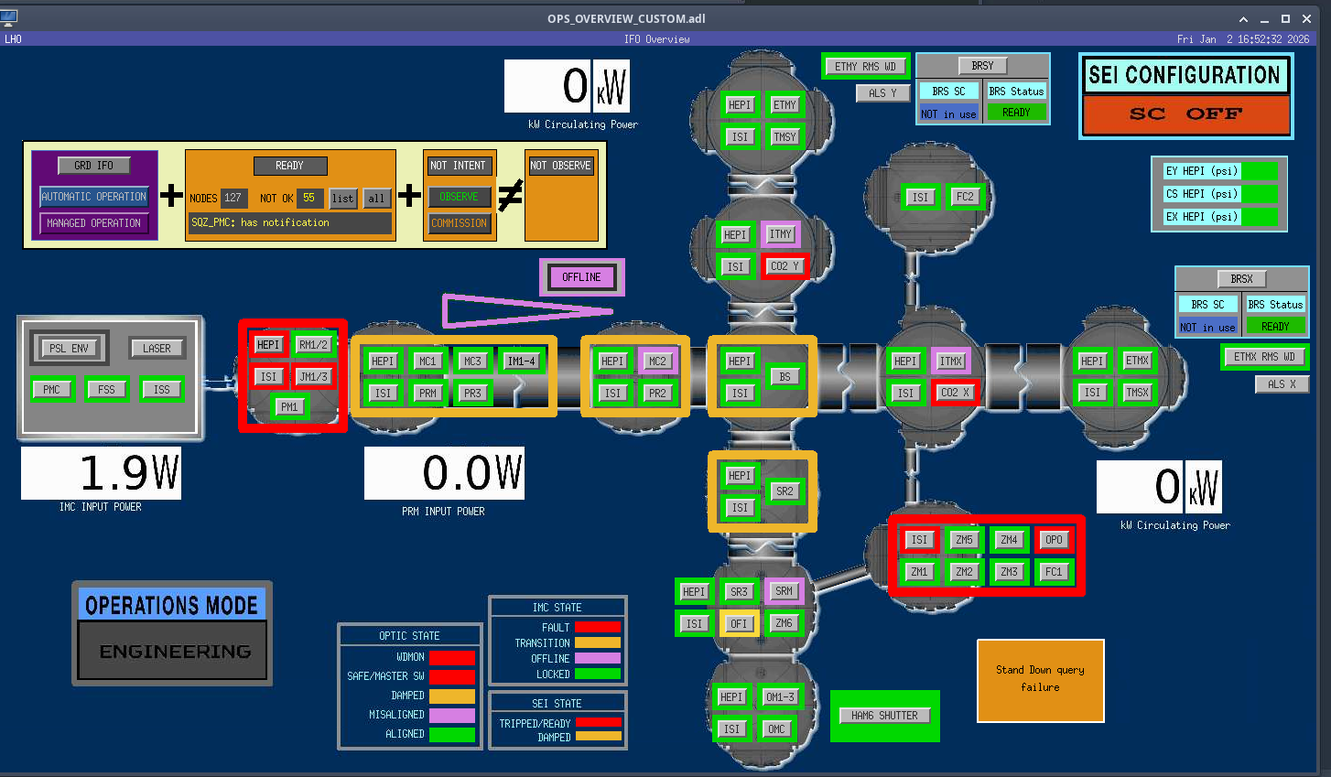Select the BS beamsplitter optic
The width and height of the screenshot is (1331, 777).
pos(785,377)
